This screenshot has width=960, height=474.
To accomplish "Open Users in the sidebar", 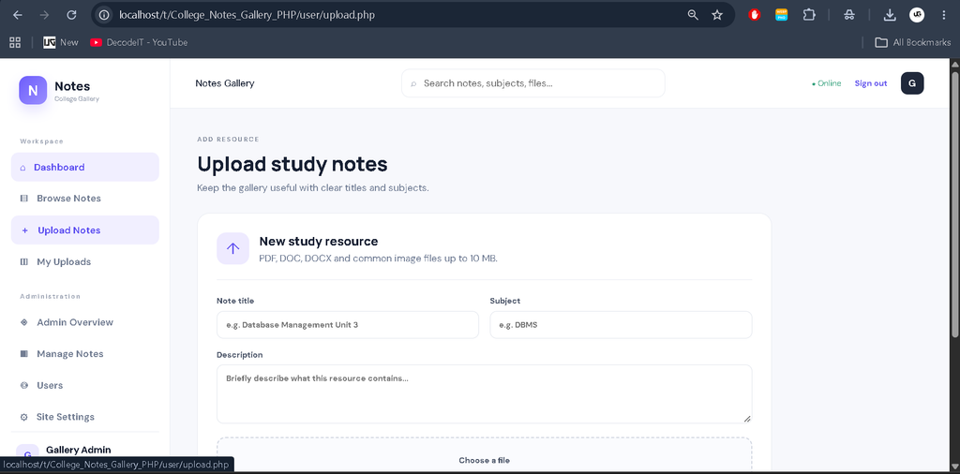I will click(x=85, y=385).
